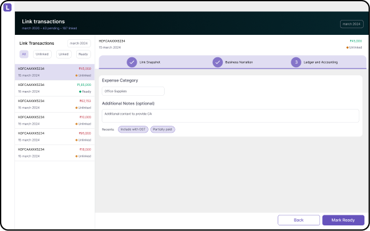This screenshot has height=231, width=370.
Task: Go to the Ledger and Accounting step label
Action: pos(321,62)
